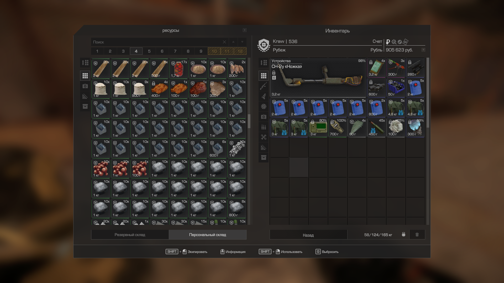Clear the Поиск search field
Image resolution: width=504 pixels, height=283 pixels.
[224, 42]
